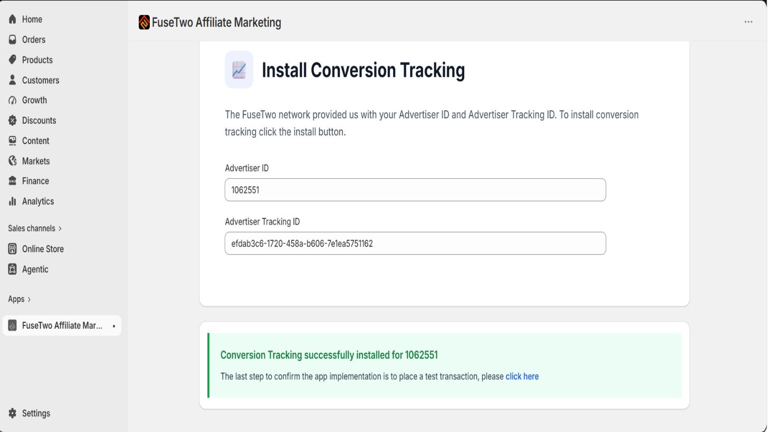
Task: Click the Growth icon in sidebar
Action: (x=12, y=100)
